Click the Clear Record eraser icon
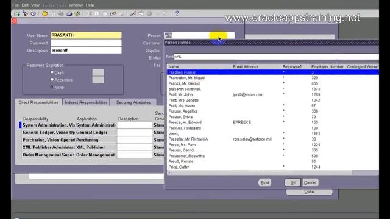Viewport: 390px width, 219px height. point(113,13)
